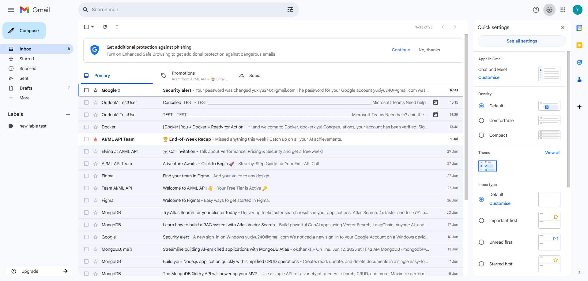The height and width of the screenshot is (281, 588).
Task: Refresh the inbox
Action: 105,27
